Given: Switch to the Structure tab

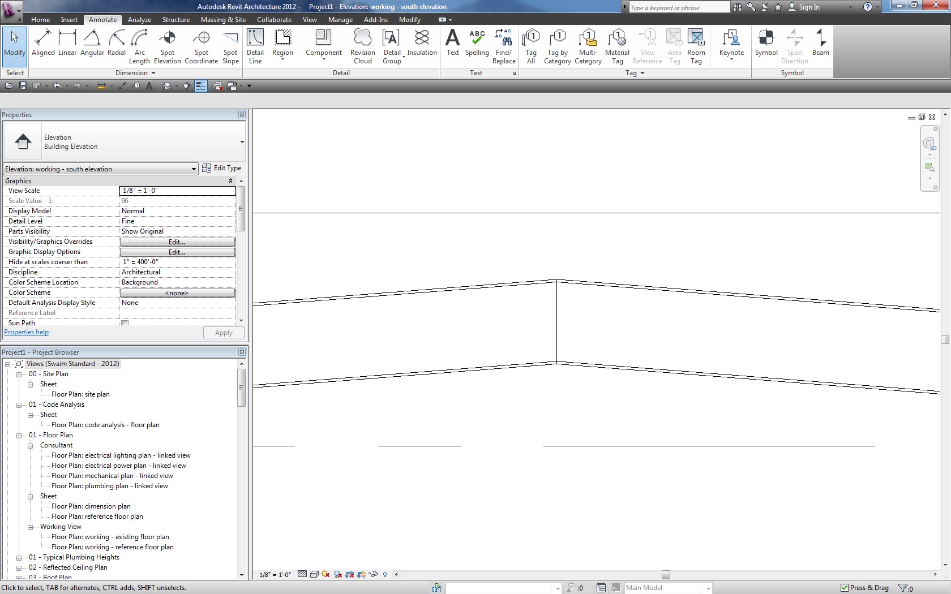Looking at the screenshot, I should click(x=176, y=19).
